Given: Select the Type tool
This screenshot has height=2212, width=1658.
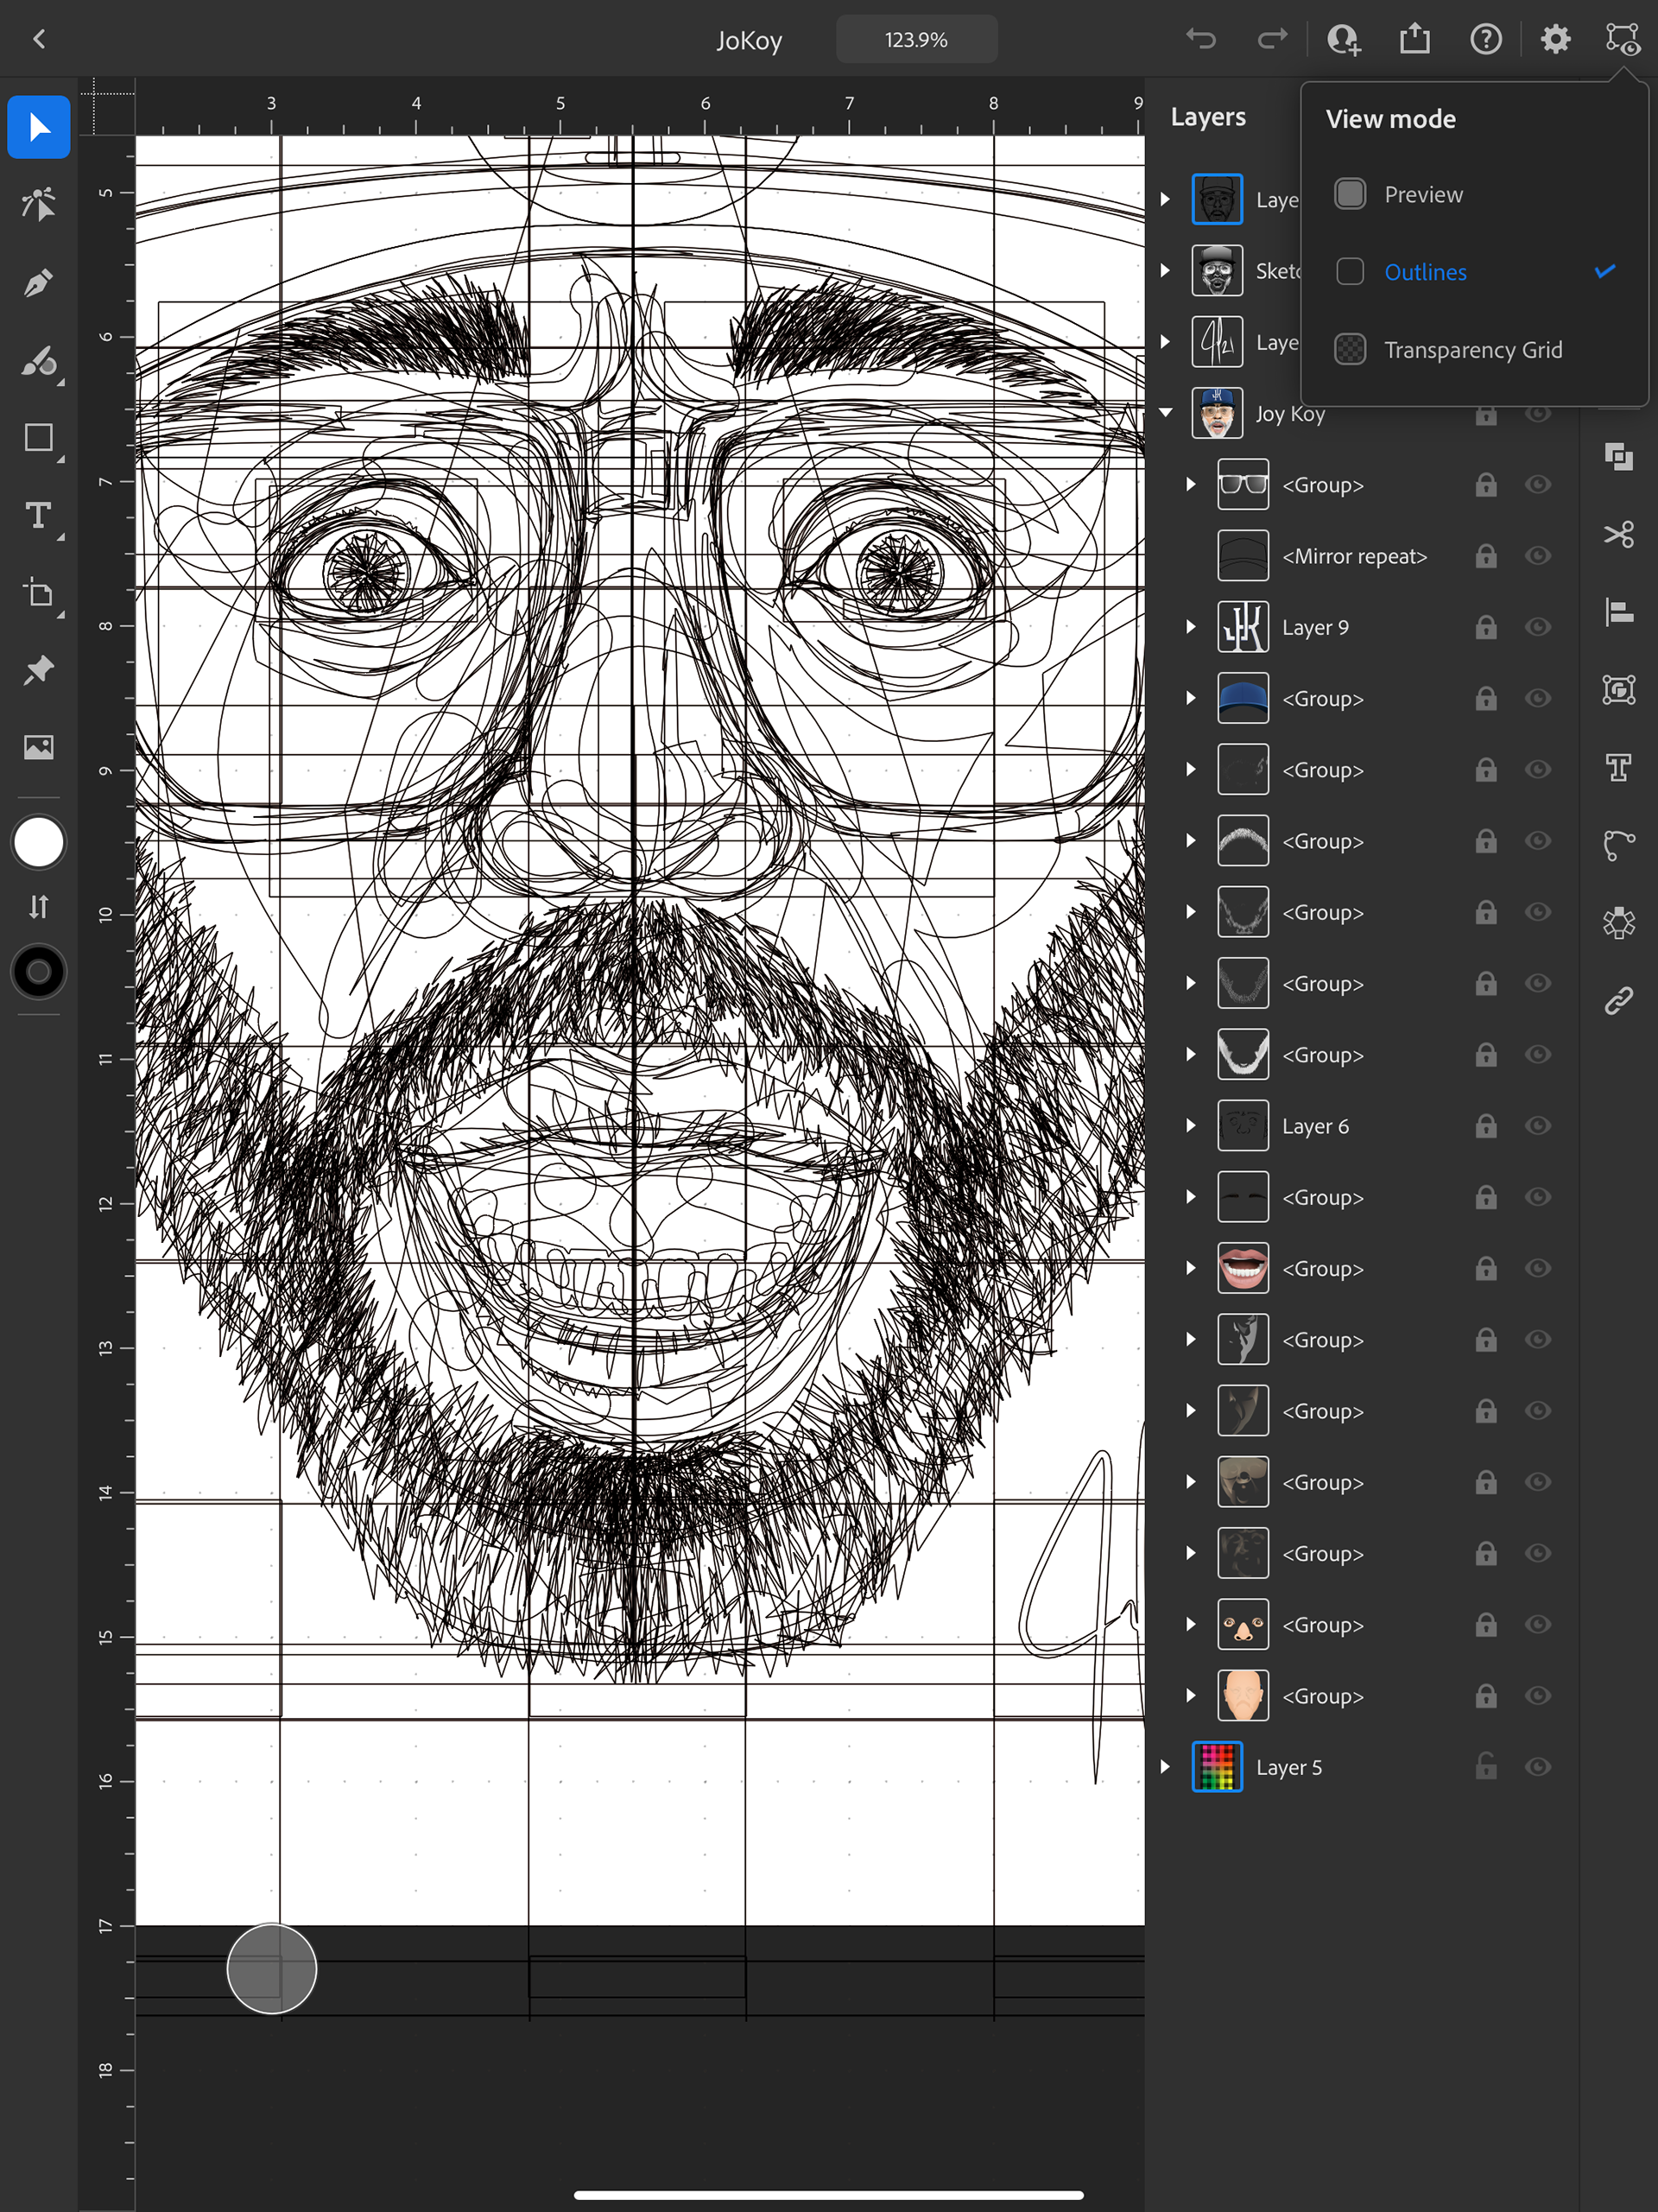Looking at the screenshot, I should tap(38, 516).
